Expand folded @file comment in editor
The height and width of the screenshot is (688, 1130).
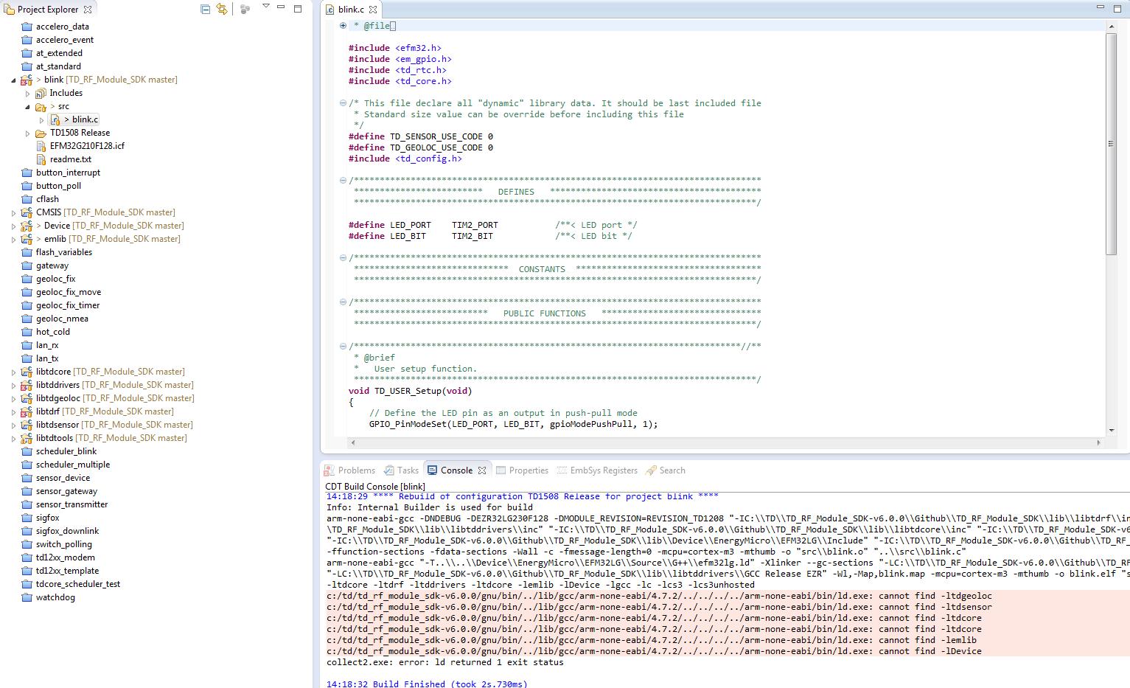[343, 26]
